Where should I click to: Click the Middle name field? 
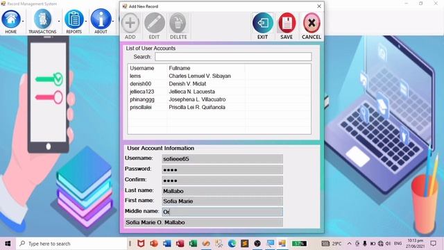point(222,212)
